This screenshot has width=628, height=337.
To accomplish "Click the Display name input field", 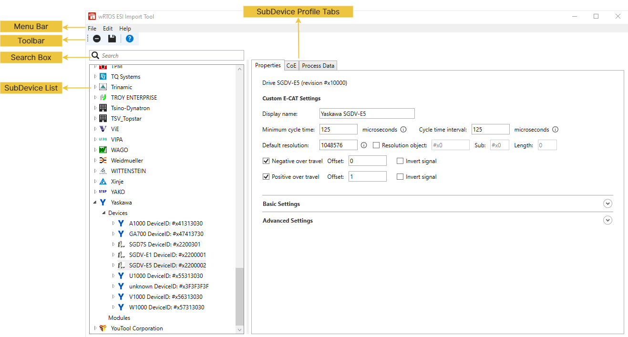I will coord(367,114).
